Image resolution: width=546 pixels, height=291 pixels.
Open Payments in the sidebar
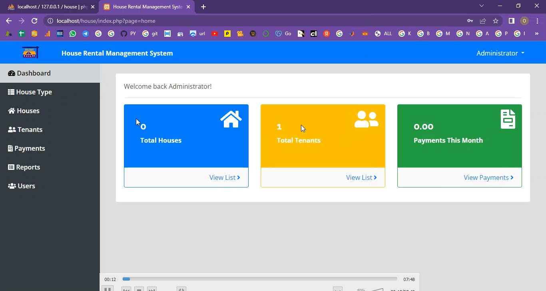[50, 148]
